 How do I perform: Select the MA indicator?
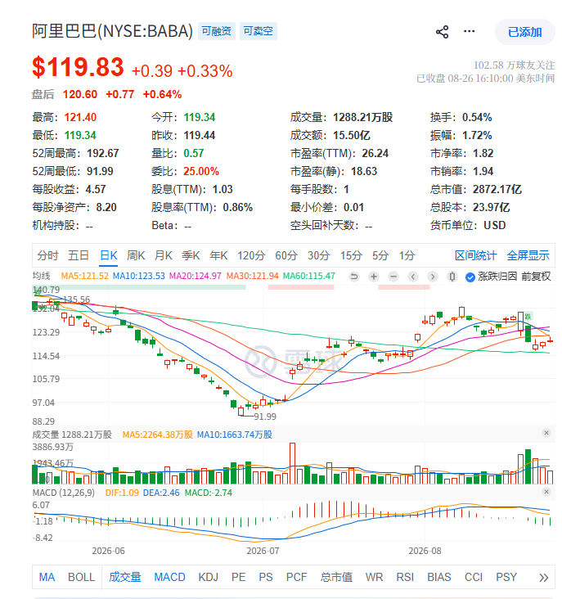[47, 577]
